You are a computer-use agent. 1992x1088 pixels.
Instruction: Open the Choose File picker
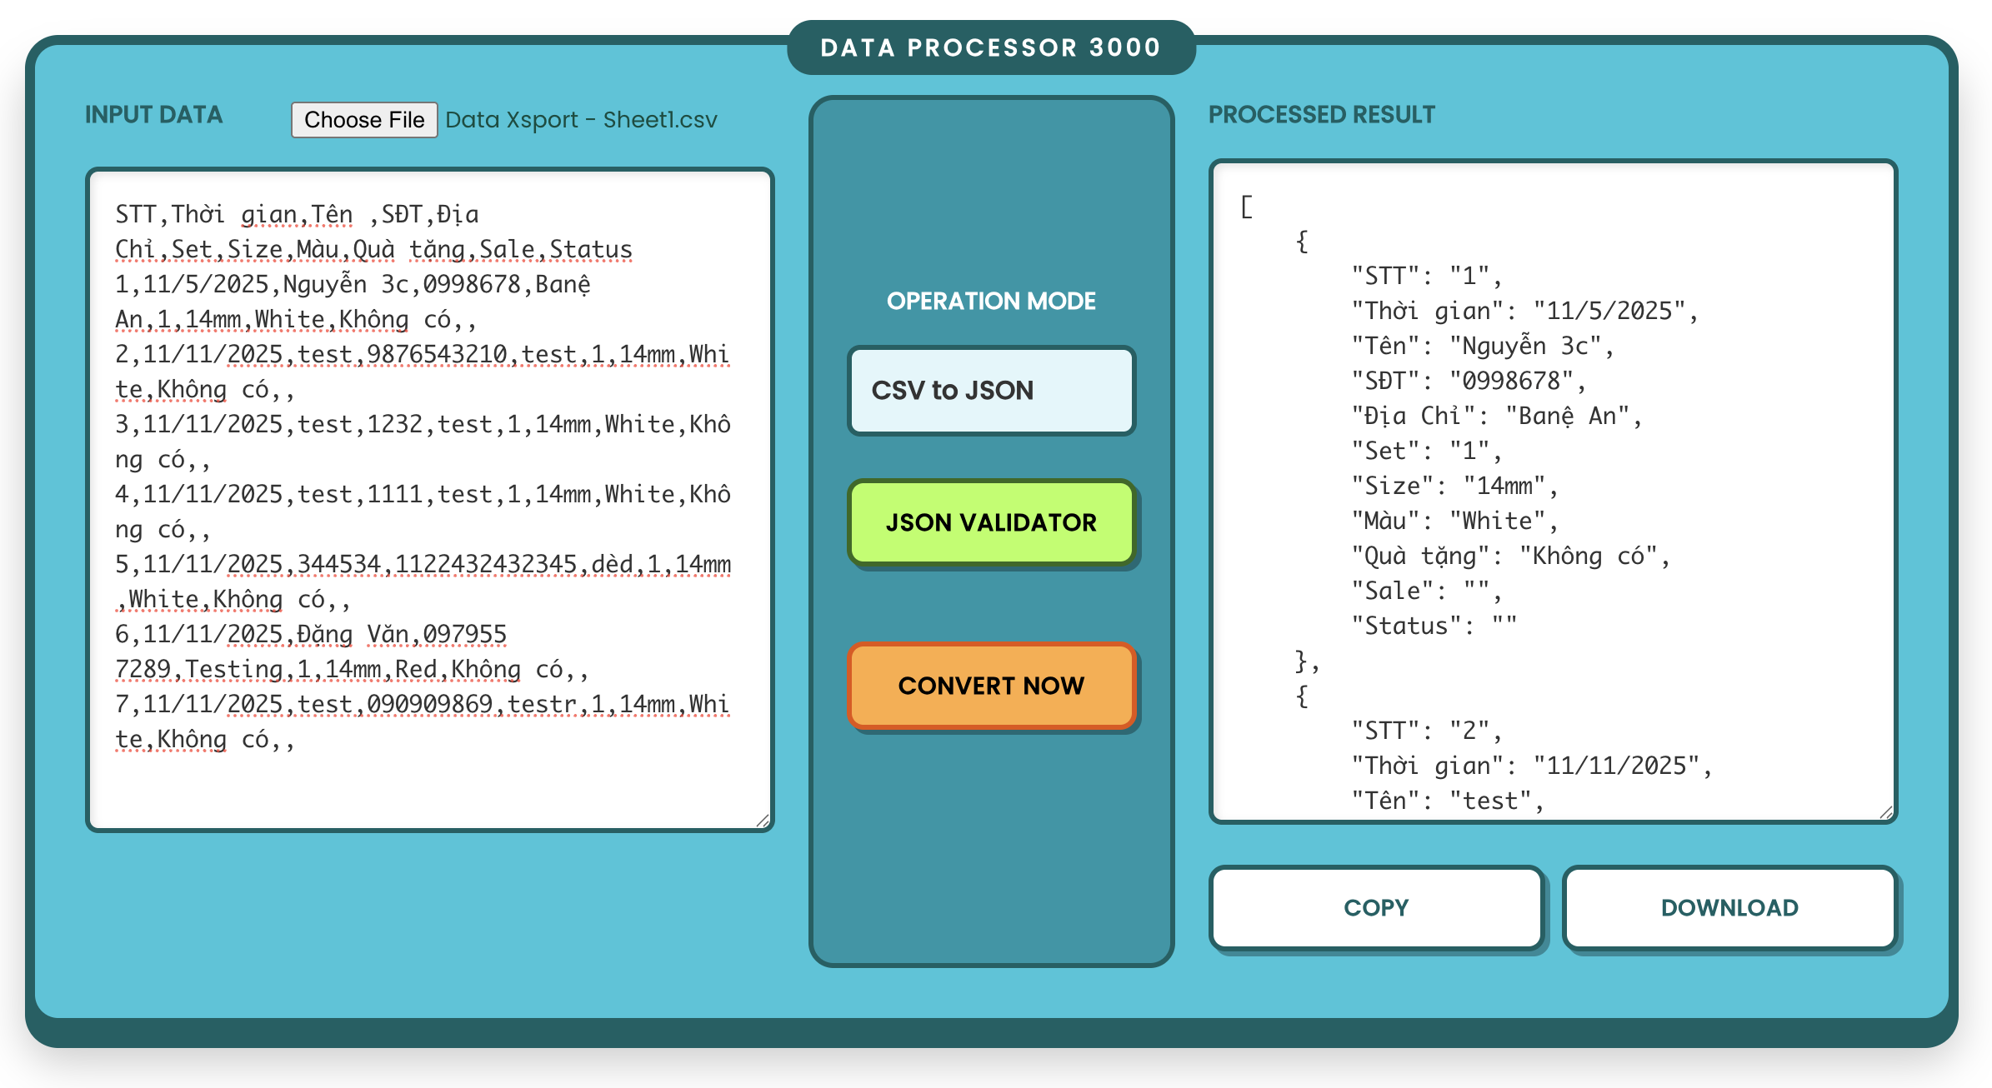point(363,119)
